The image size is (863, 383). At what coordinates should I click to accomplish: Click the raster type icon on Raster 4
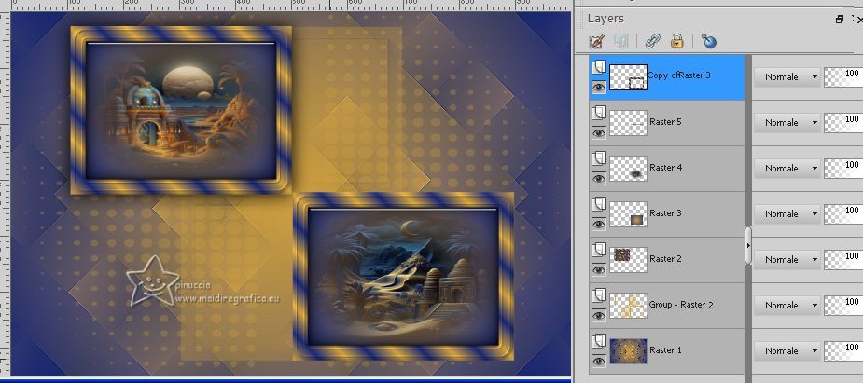[599, 158]
